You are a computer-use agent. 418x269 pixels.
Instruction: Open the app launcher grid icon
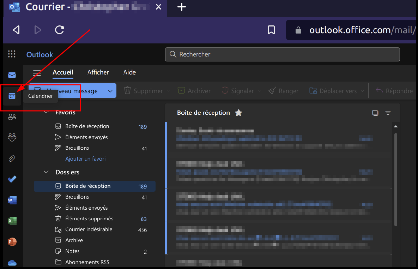(x=12, y=54)
